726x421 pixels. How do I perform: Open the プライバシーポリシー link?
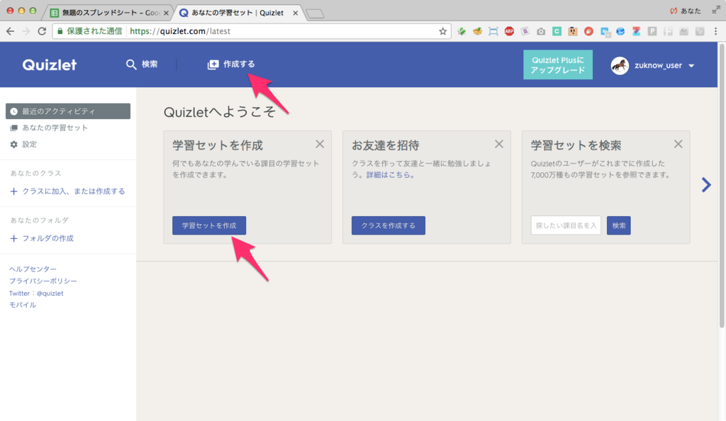coord(43,281)
